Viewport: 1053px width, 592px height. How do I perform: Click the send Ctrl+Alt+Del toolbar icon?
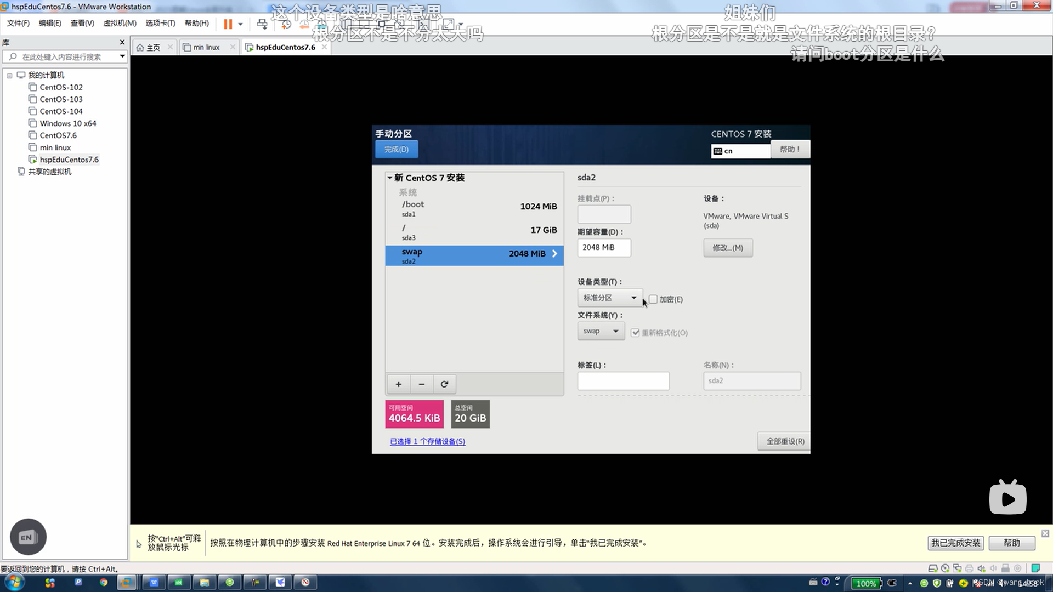[x=262, y=24]
